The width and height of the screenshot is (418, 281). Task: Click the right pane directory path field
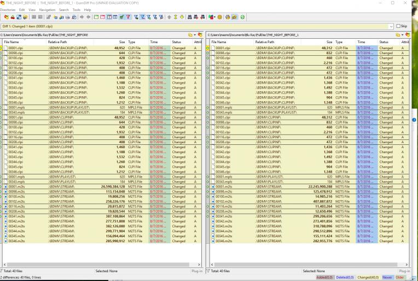tap(301, 35)
